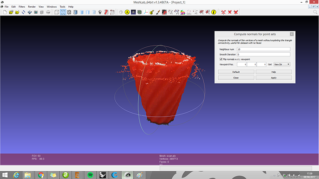The height and width of the screenshot is (179, 319).
Task: Open Chrome from taskbar
Action: [x=41, y=175]
